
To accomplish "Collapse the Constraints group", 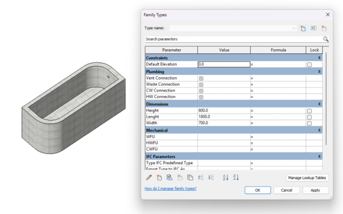I will pyautogui.click(x=319, y=58).
